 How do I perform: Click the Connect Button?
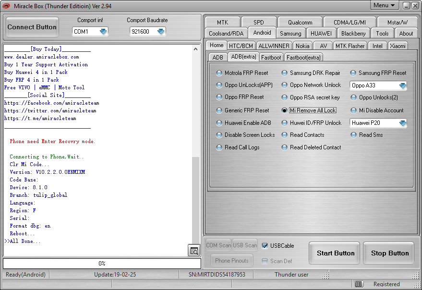click(32, 27)
